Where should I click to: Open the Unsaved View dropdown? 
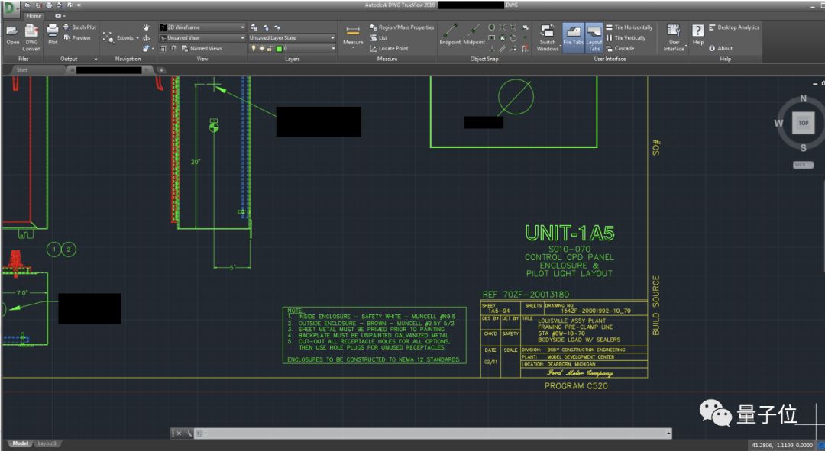coord(202,37)
